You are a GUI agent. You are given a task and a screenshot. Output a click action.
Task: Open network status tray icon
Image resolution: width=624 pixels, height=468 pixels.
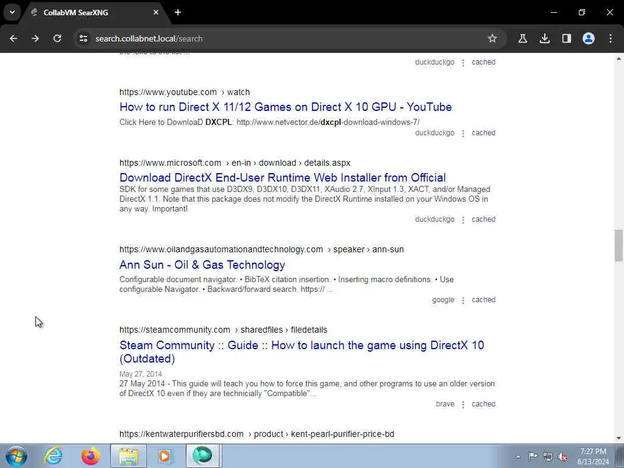(548, 456)
